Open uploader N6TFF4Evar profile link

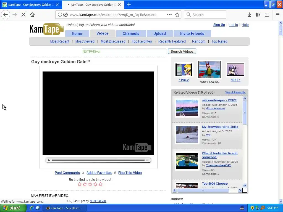pyautogui.click(x=98, y=201)
